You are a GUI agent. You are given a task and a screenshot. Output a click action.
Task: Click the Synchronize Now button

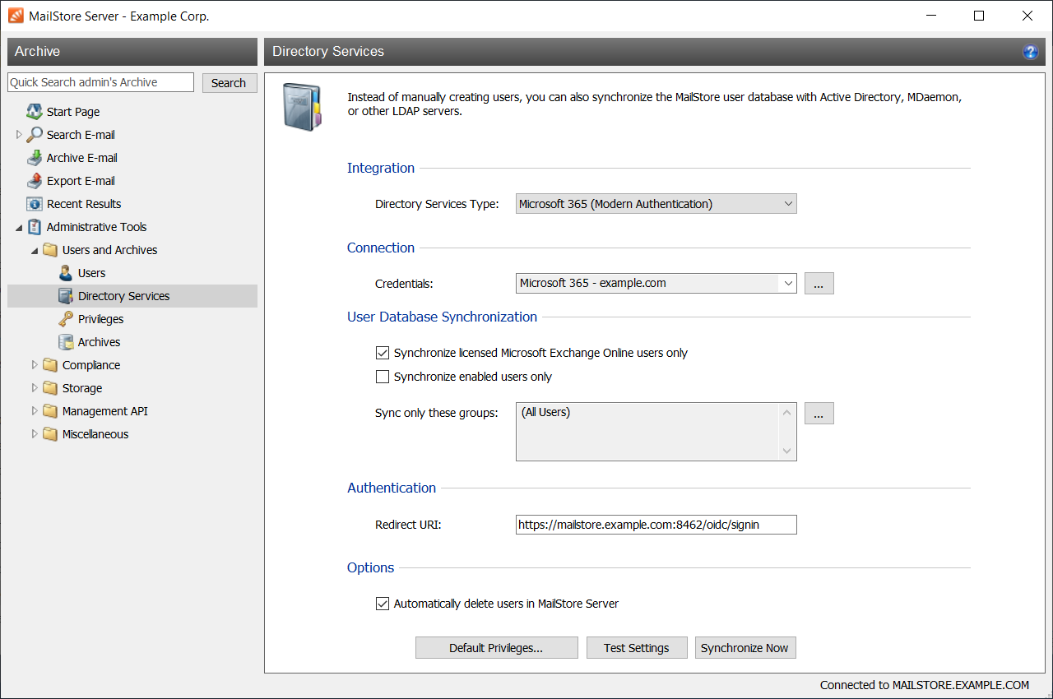(745, 648)
